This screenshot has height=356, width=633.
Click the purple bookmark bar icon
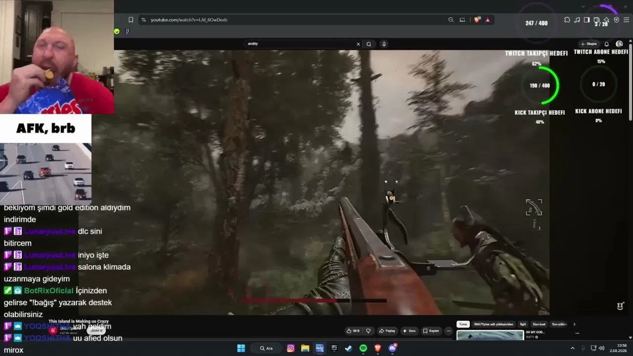(x=127, y=31)
